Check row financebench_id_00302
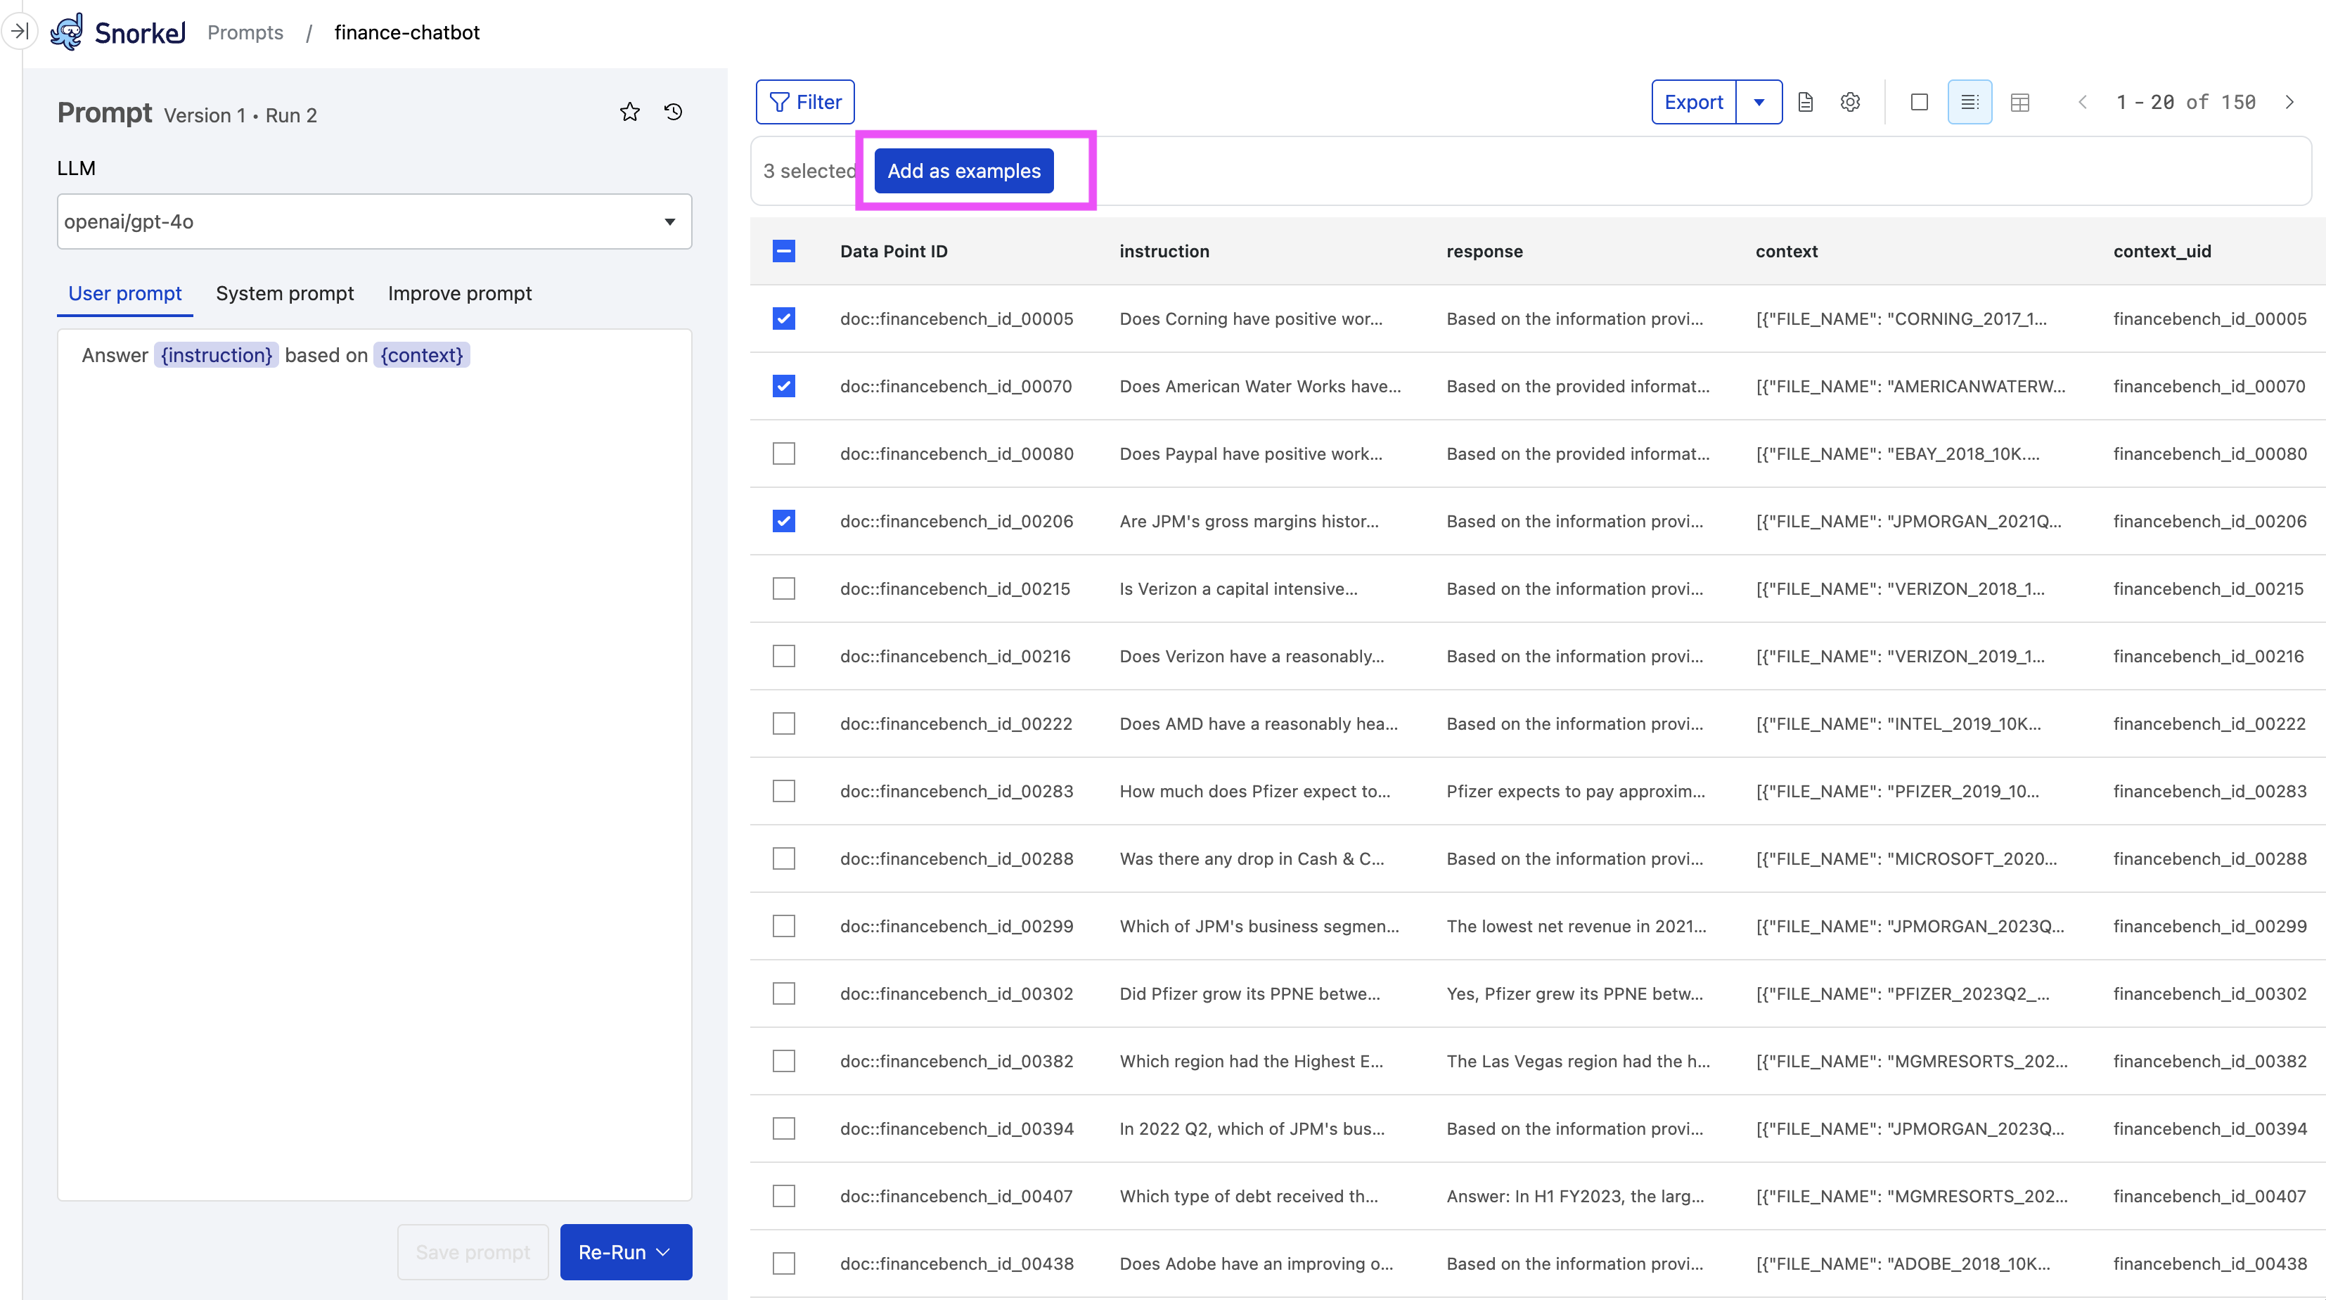 click(783, 994)
